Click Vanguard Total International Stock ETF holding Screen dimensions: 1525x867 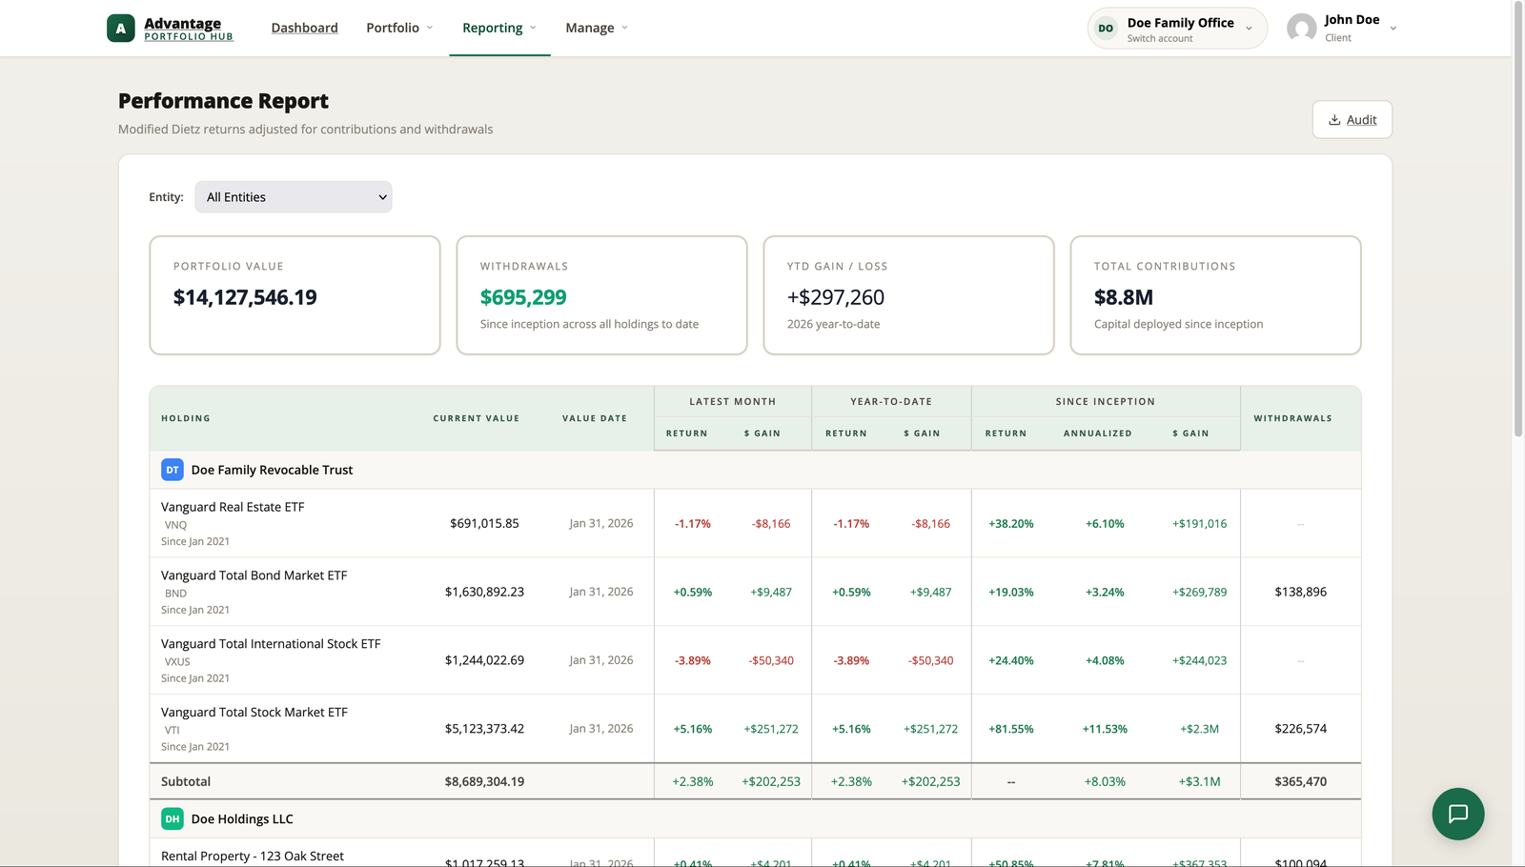(x=271, y=644)
